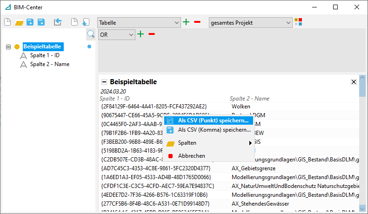Click the export arrow icon in toolbar
The width and height of the screenshot is (368, 214).
58,22
